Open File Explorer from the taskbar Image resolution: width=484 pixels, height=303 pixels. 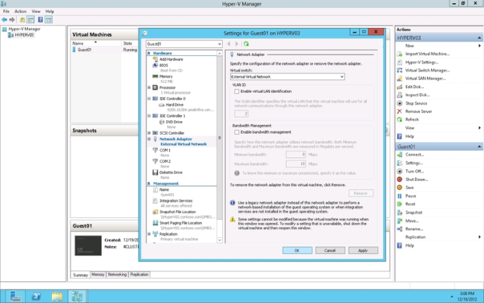pyautogui.click(x=57, y=297)
